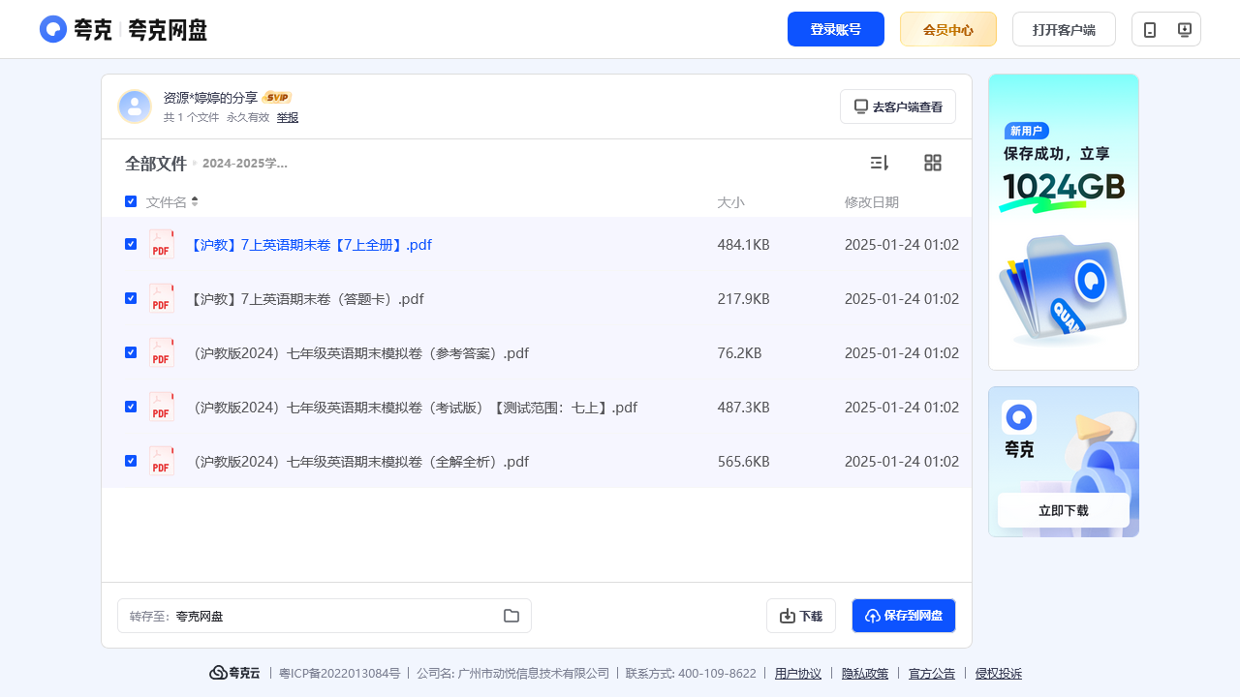The image size is (1240, 697).
Task: Open 七年级英语期末模拟卷（参考答案）.pdf
Action: tap(357, 353)
